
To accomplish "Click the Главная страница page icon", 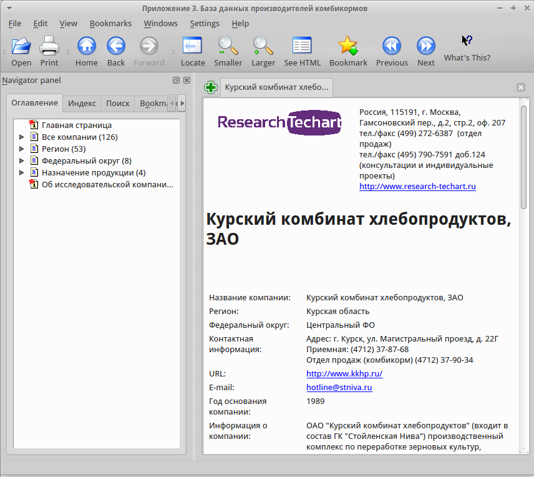I will (34, 125).
